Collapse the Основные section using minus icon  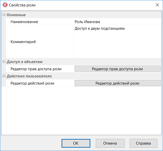(4, 15)
